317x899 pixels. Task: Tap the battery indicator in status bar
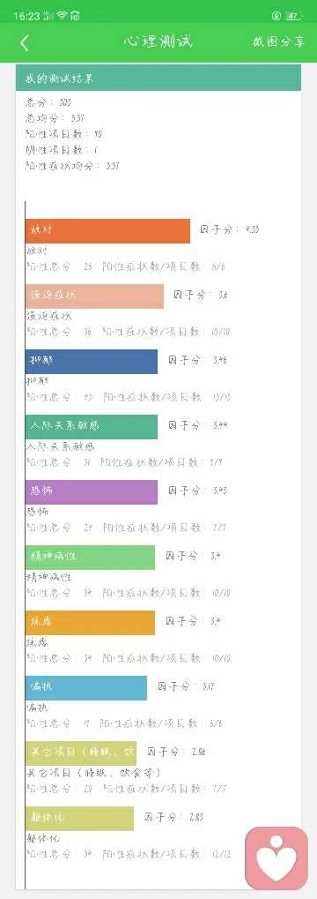pos(292,16)
